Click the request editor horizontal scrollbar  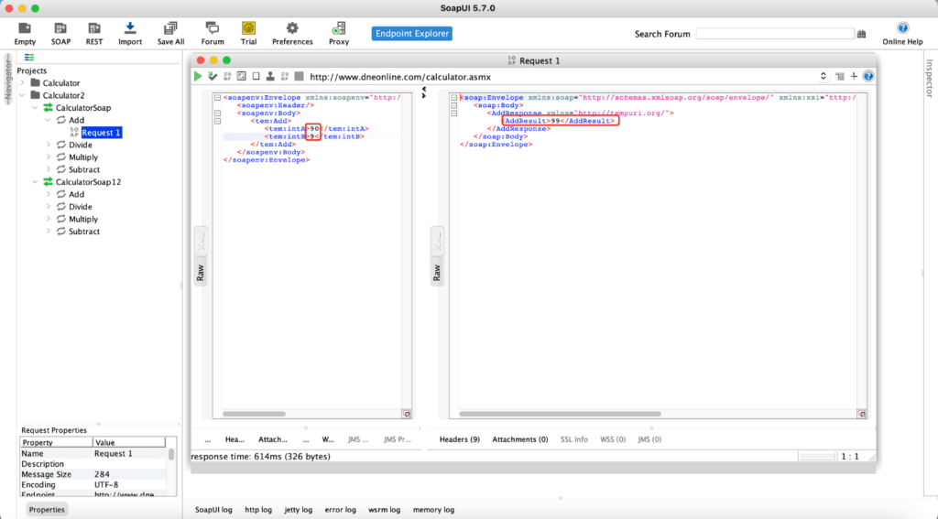pyautogui.click(x=255, y=414)
